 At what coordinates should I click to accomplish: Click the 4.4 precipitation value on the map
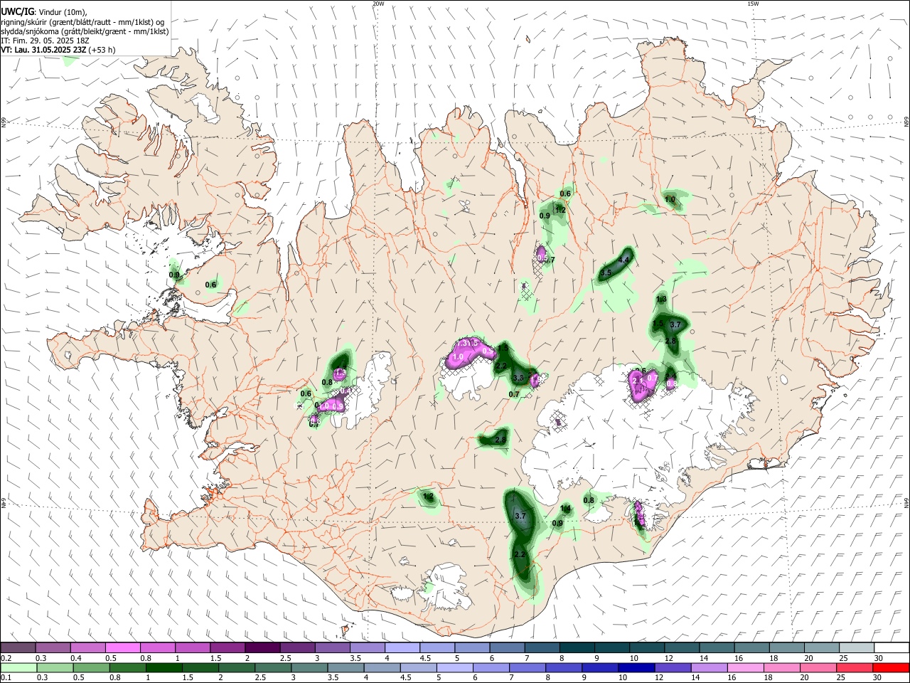click(x=624, y=260)
